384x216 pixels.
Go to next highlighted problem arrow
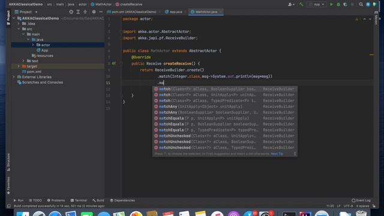pyautogui.click(x=370, y=19)
